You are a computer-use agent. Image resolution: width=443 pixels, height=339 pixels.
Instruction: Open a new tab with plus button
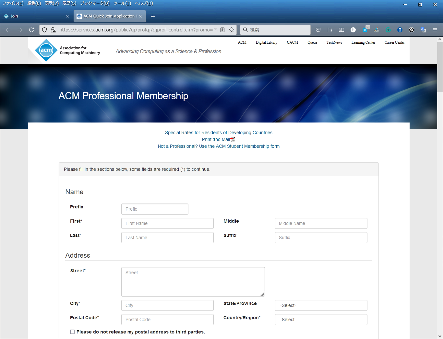click(153, 16)
